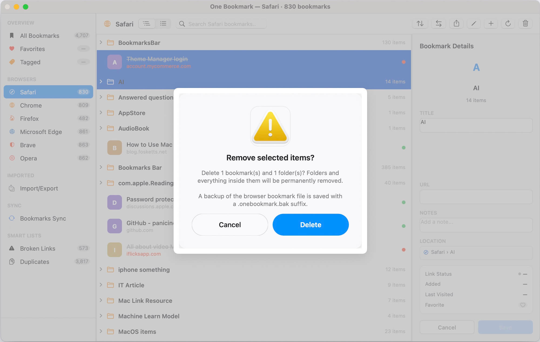Confirm removal with the blue Delete button
Screen dimensions: 540x342
point(310,224)
